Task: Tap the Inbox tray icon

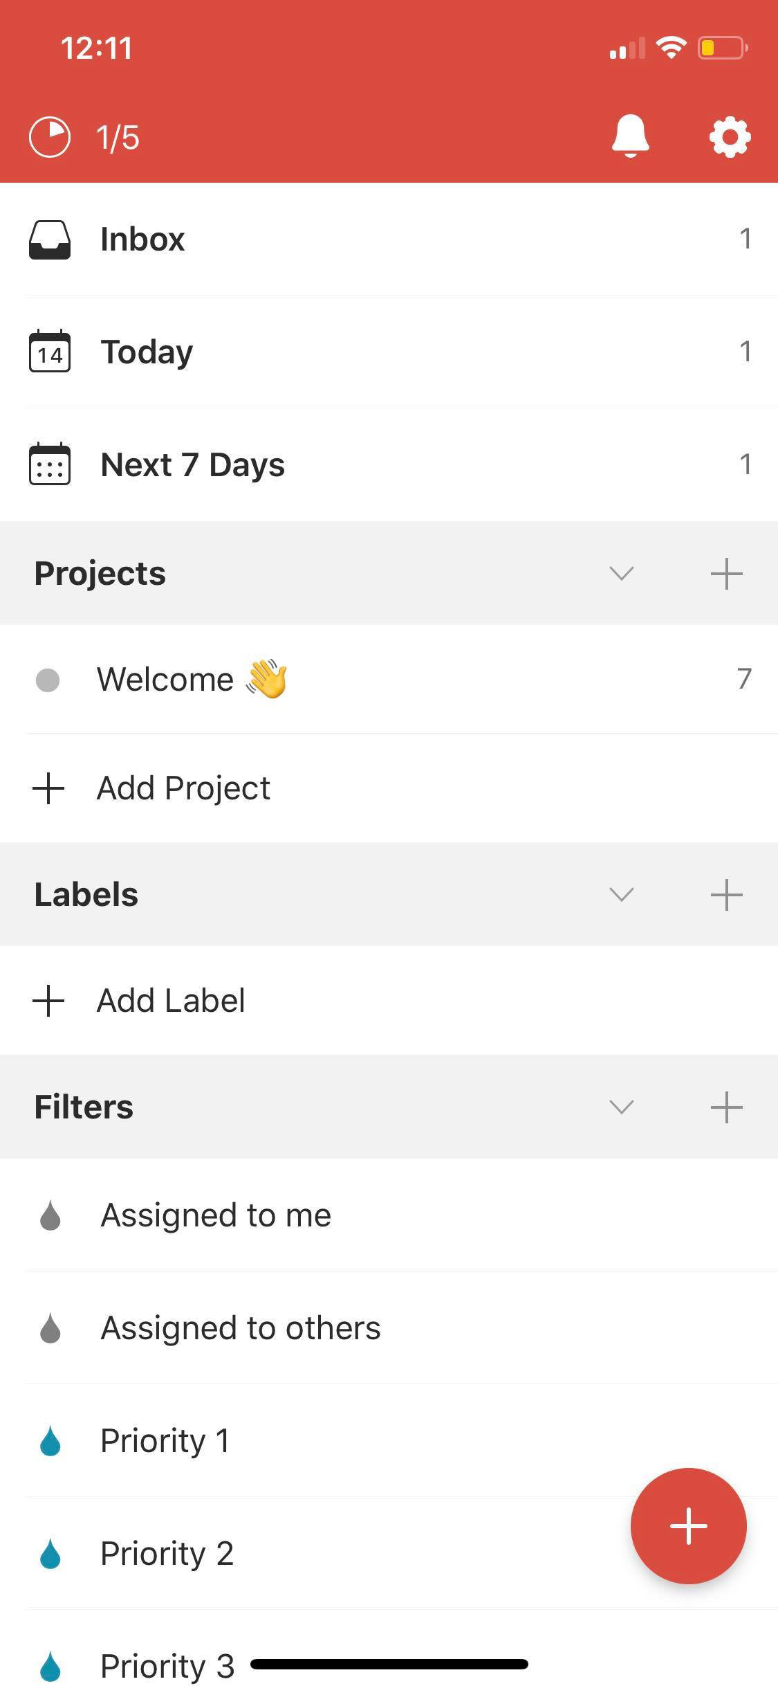Action: tap(50, 239)
